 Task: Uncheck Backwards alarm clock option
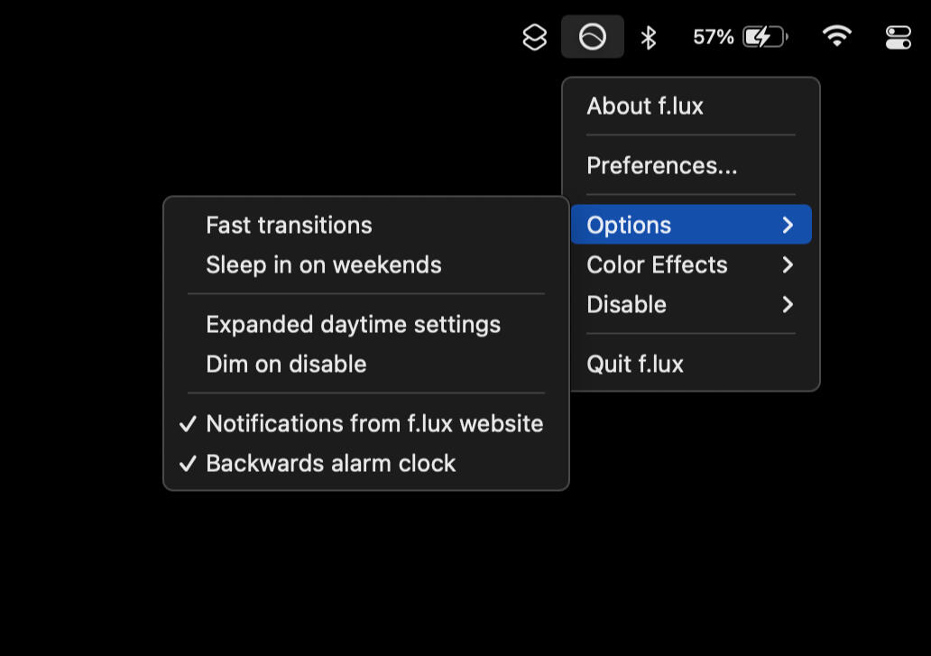point(330,463)
